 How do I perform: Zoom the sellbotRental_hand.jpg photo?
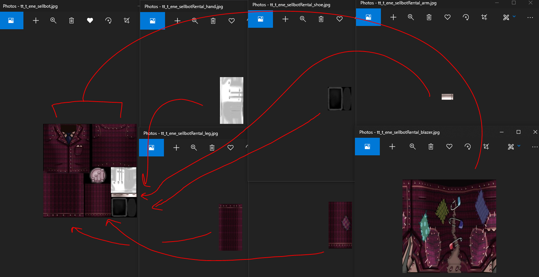pos(195,21)
